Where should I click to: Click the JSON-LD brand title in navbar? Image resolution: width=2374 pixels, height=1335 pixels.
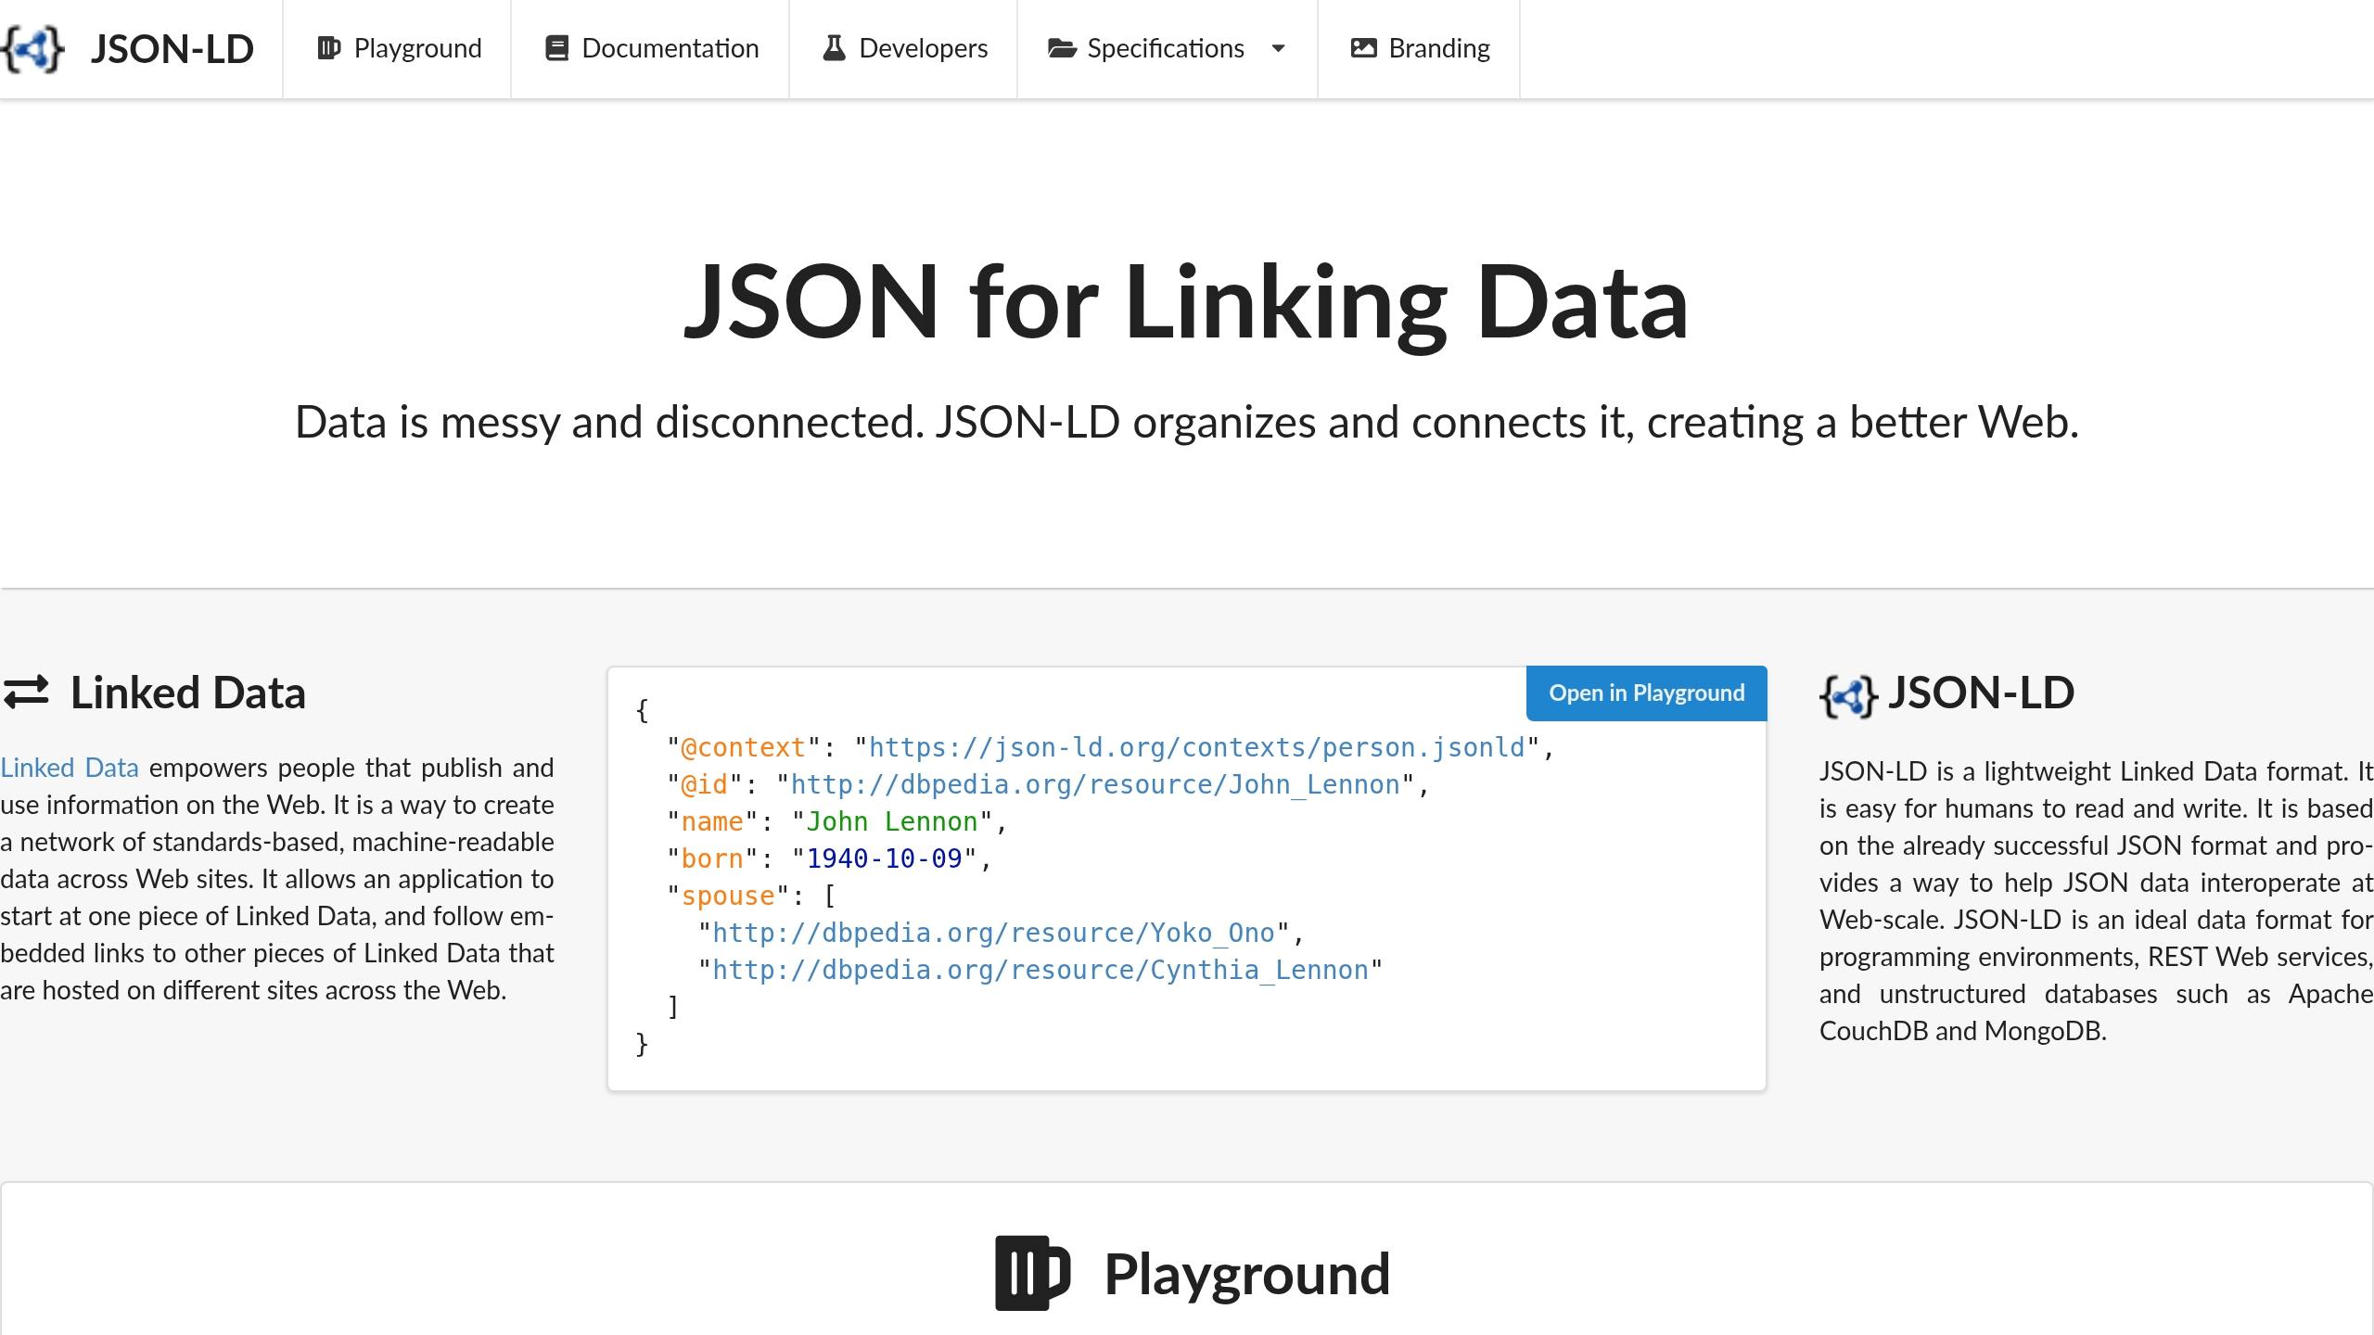[x=172, y=49]
